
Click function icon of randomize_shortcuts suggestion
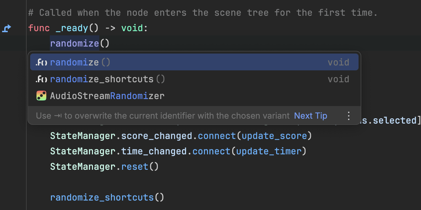tap(41, 79)
